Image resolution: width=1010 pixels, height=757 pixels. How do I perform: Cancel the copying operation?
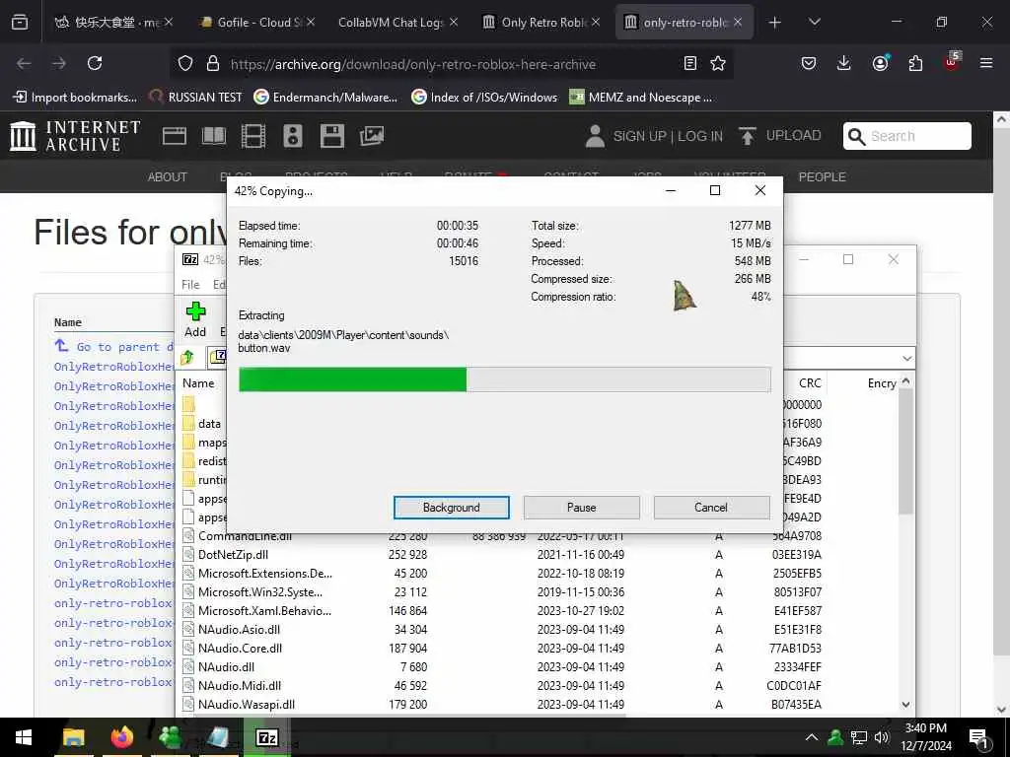pyautogui.click(x=711, y=508)
